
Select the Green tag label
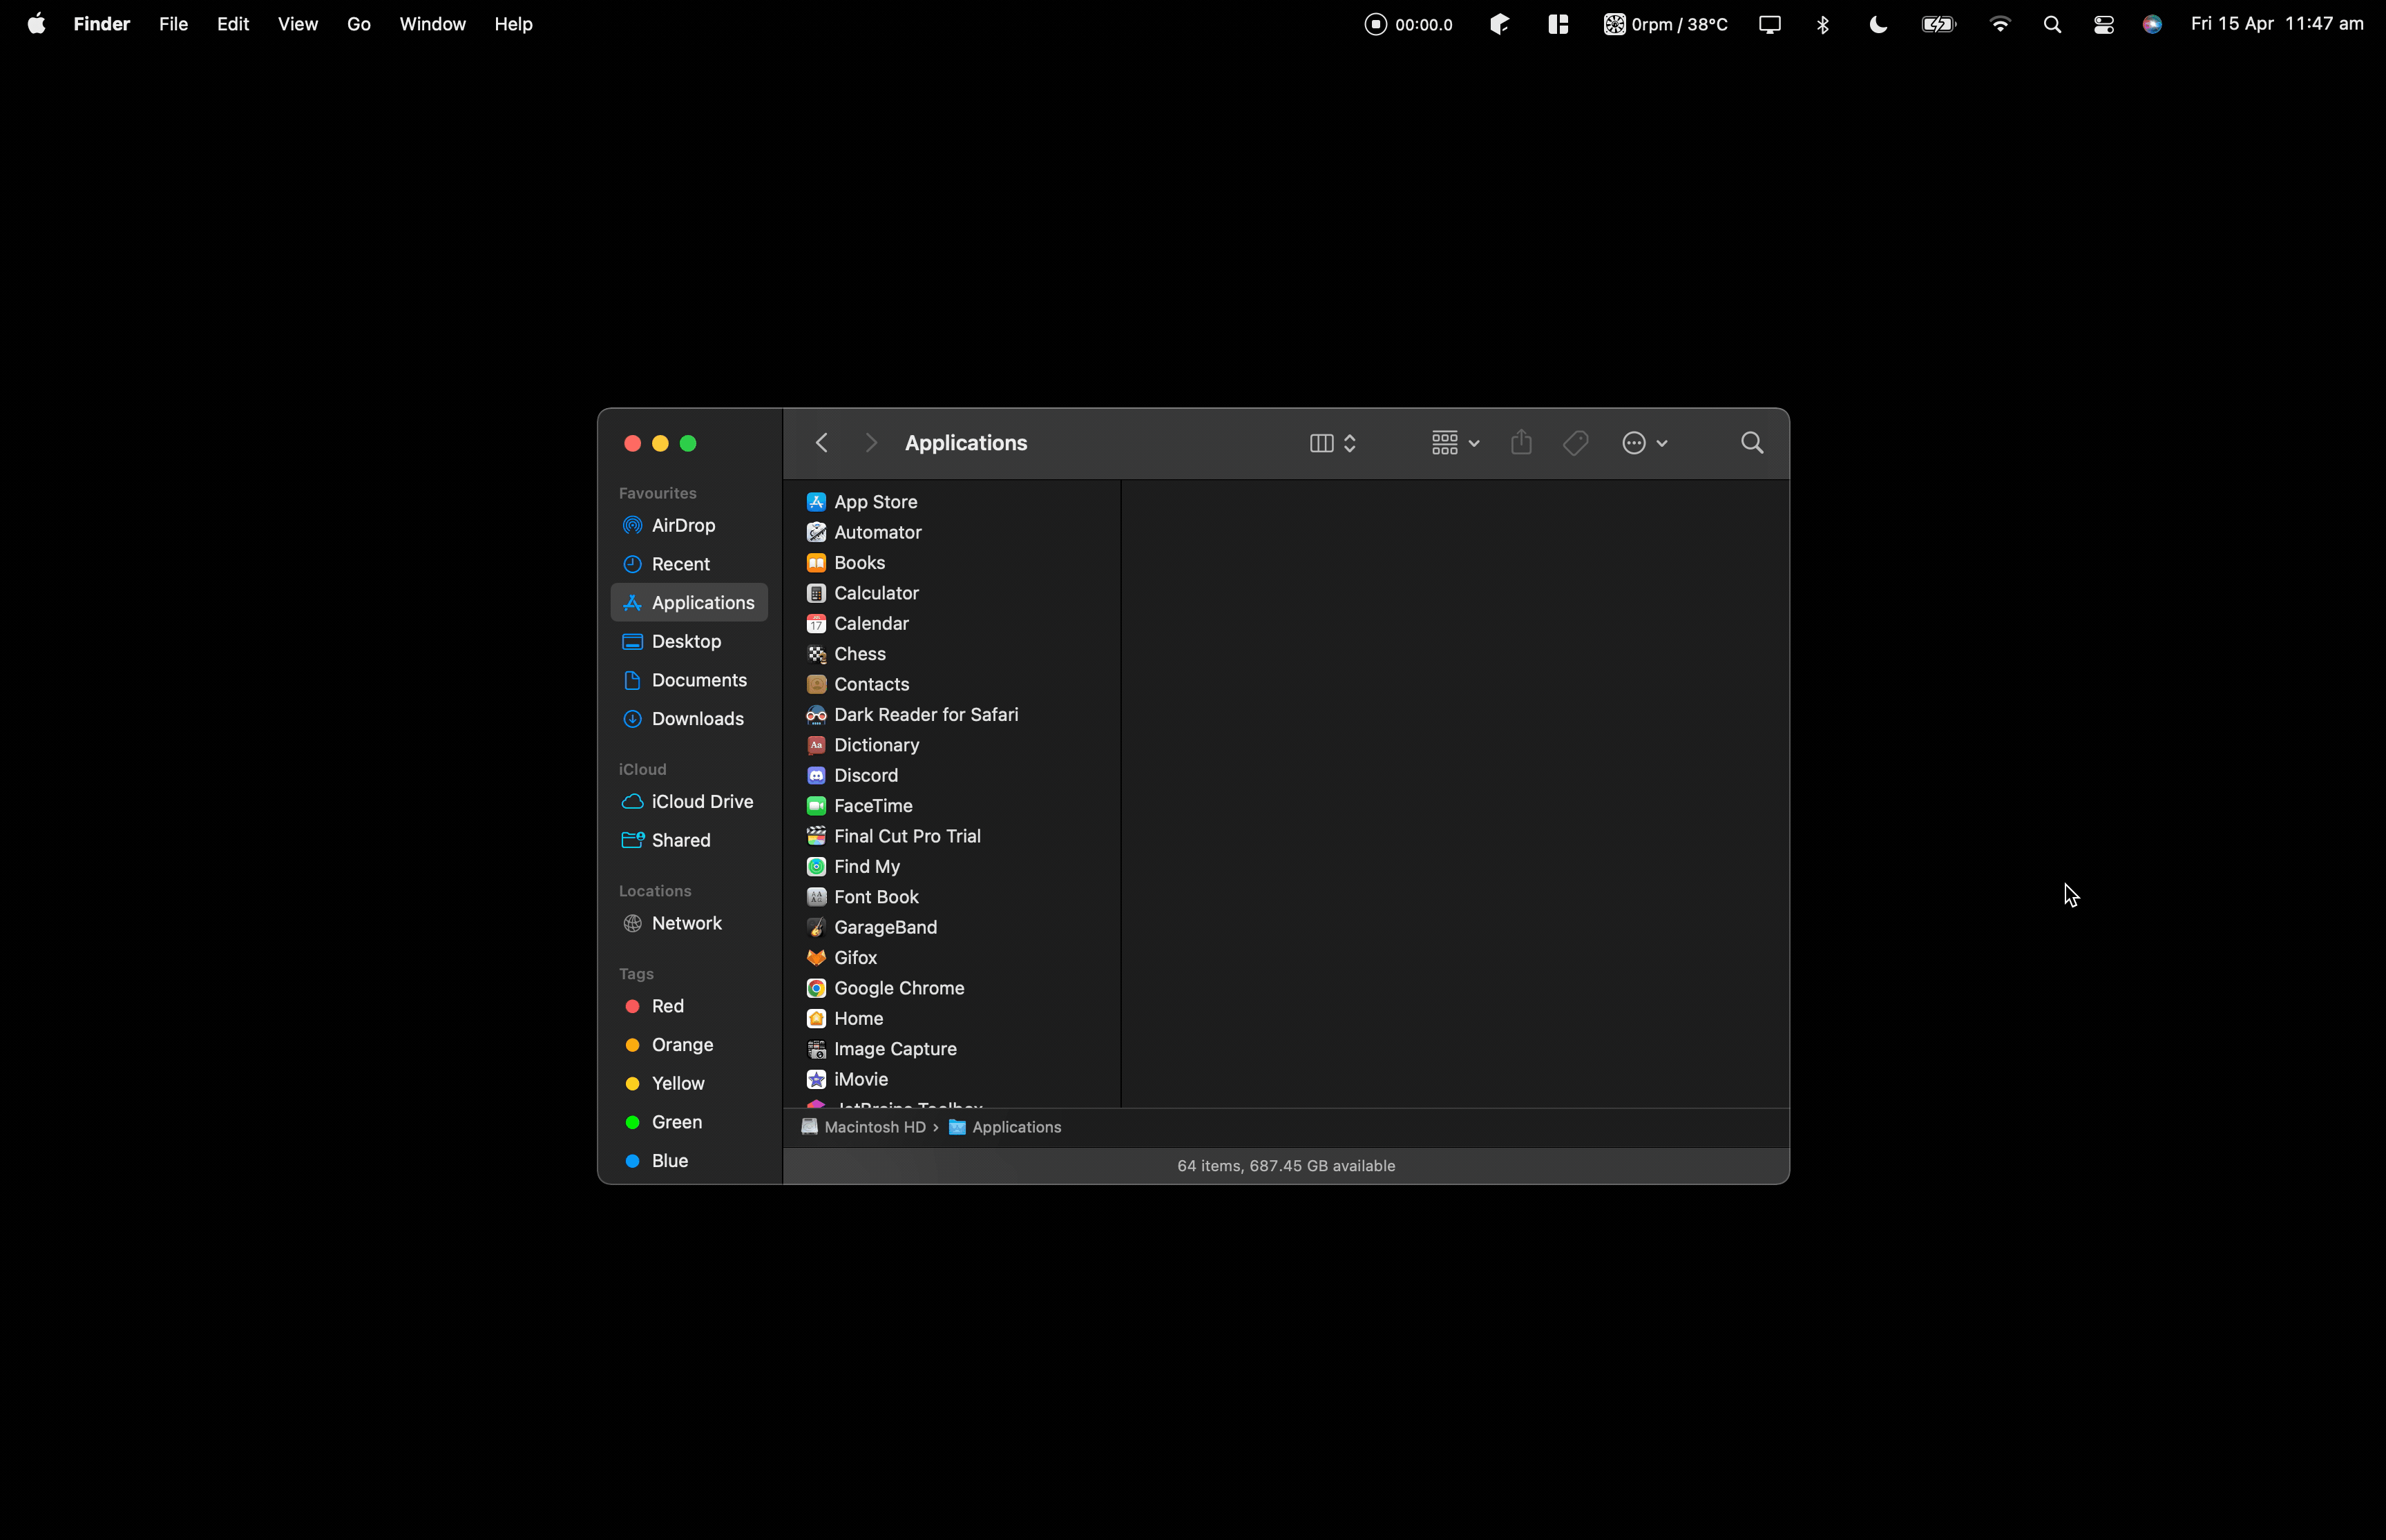click(676, 1121)
